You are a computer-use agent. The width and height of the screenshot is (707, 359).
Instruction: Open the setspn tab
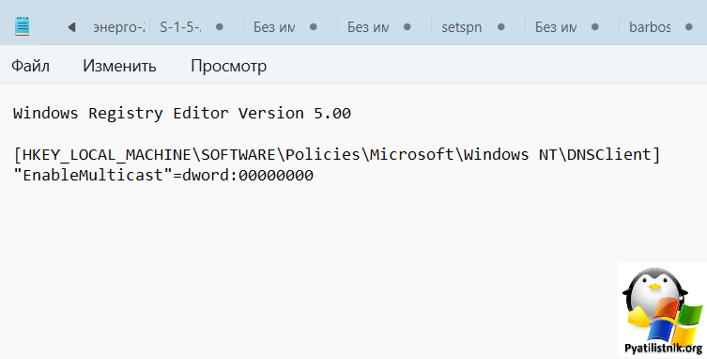click(461, 27)
